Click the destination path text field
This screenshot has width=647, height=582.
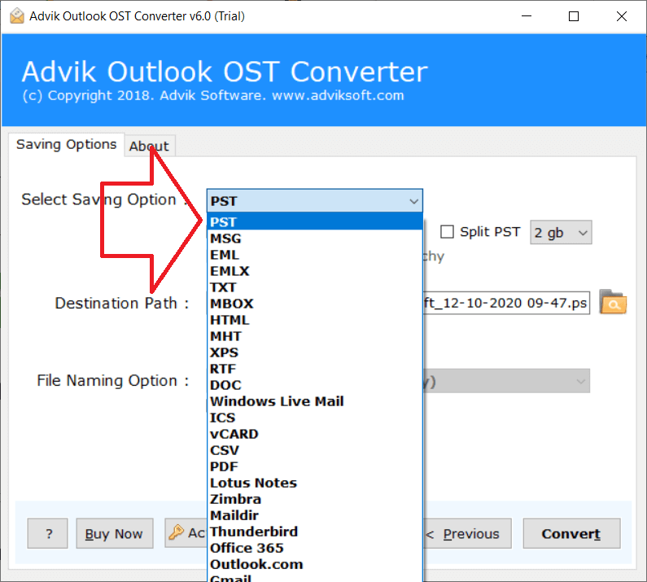506,303
